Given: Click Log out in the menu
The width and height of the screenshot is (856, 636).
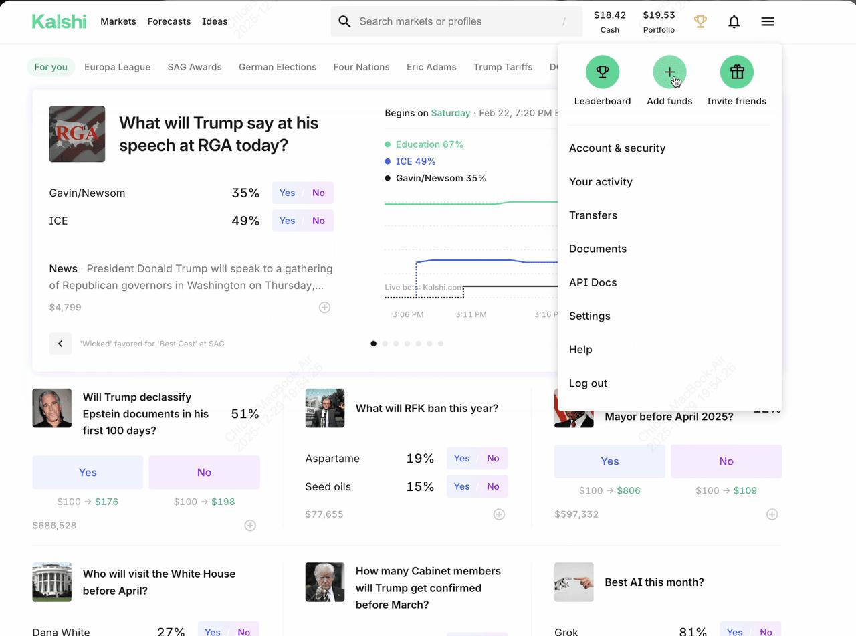Looking at the screenshot, I should [x=588, y=383].
